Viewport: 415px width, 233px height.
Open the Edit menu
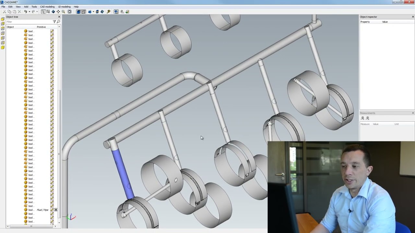[10, 6]
